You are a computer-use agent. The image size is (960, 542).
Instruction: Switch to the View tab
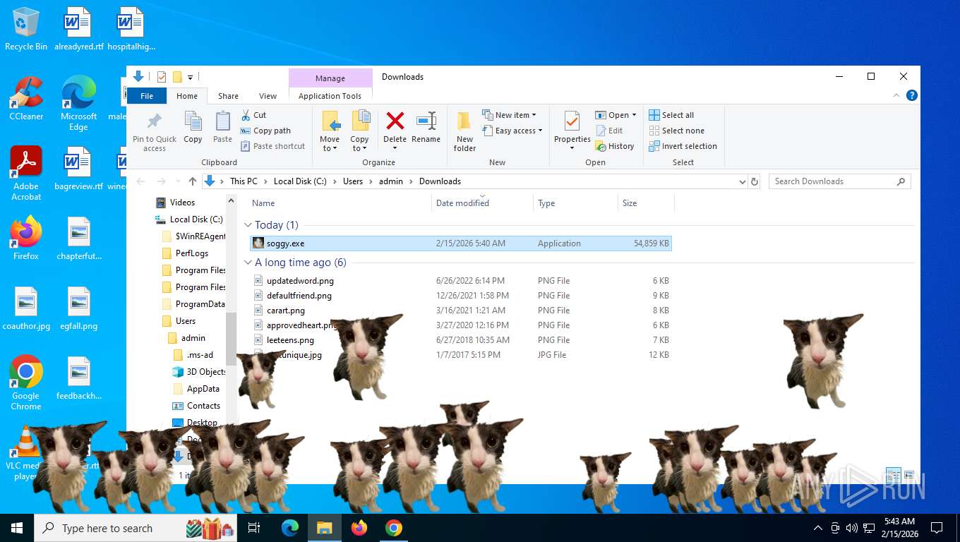[268, 96]
